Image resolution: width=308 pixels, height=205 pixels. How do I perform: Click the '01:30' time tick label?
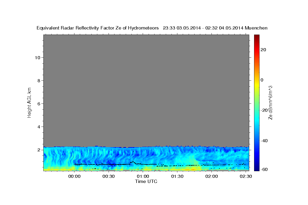[x=177, y=177]
